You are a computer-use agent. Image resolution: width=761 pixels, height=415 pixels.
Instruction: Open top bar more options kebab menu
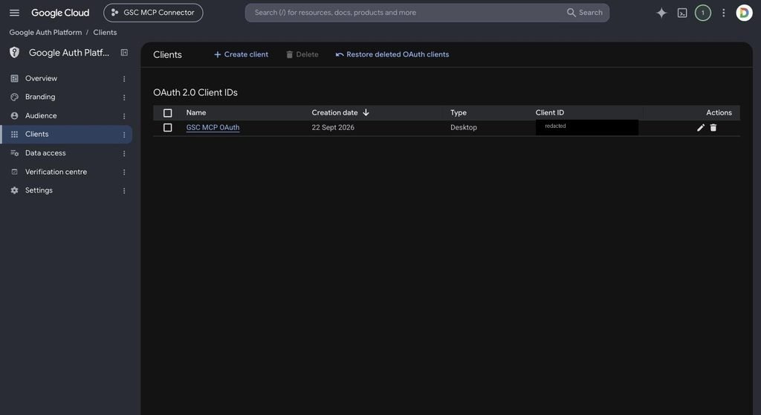tap(723, 13)
